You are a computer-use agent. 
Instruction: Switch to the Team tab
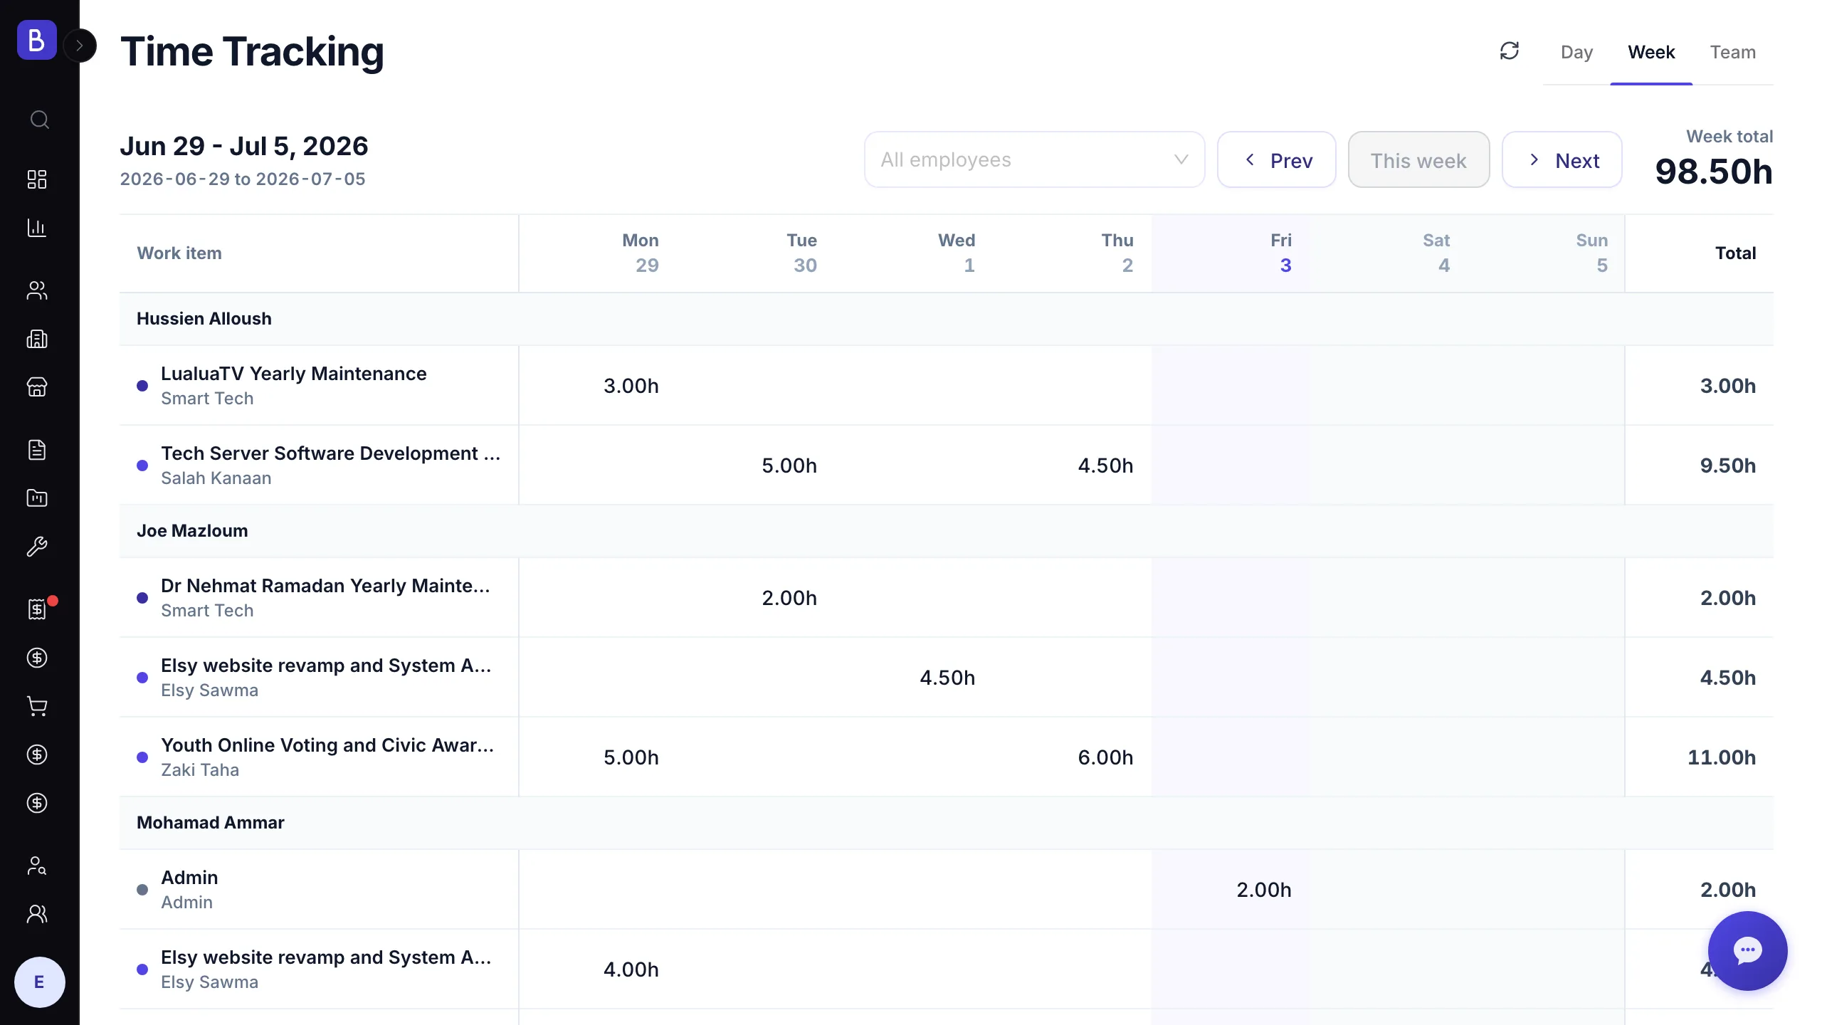(x=1733, y=52)
